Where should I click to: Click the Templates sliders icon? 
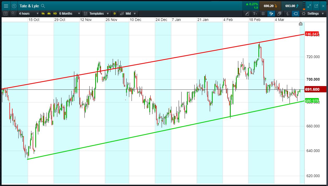pyautogui.click(x=85, y=14)
